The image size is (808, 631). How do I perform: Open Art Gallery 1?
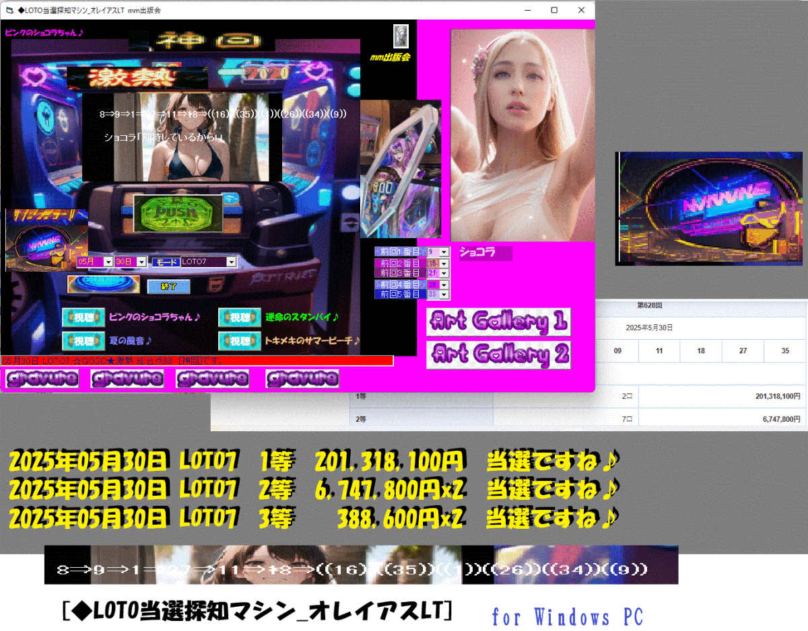[498, 322]
